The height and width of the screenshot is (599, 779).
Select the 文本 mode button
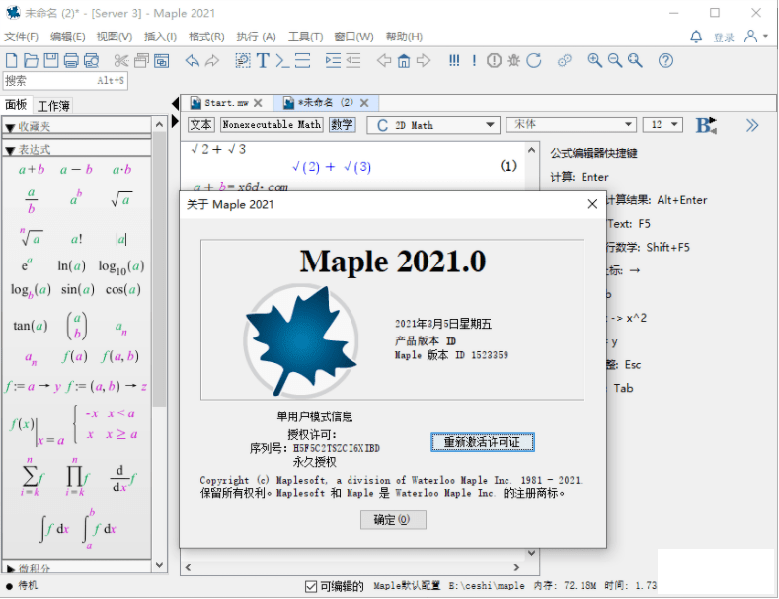[200, 124]
